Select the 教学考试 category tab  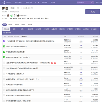(86, 29)
